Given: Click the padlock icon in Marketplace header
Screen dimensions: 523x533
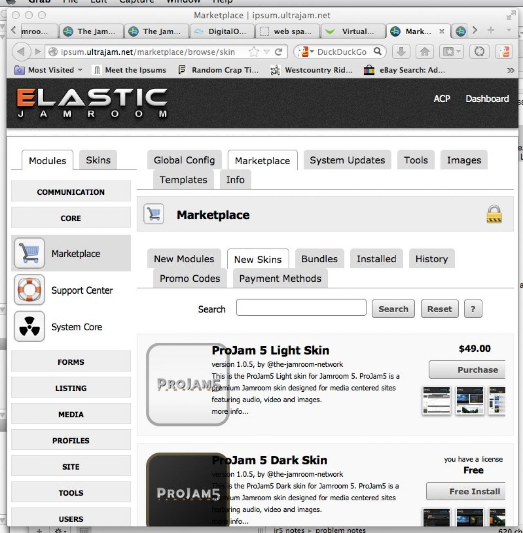Looking at the screenshot, I should click(x=494, y=214).
